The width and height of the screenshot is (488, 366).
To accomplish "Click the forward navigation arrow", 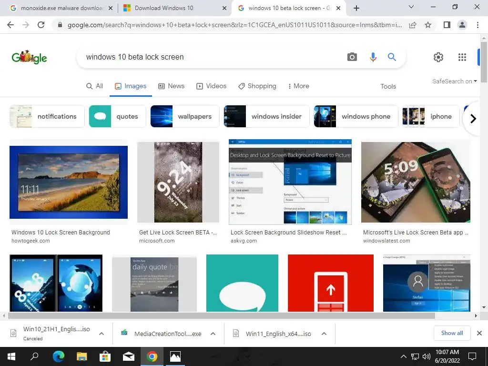I will (x=26, y=25).
